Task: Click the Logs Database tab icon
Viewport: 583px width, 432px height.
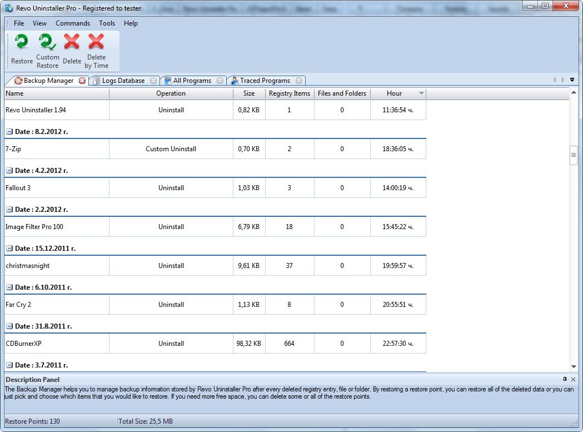Action: 96,81
